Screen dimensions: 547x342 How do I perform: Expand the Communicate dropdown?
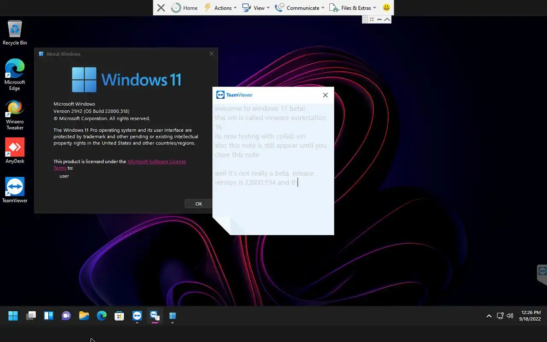coord(300,8)
